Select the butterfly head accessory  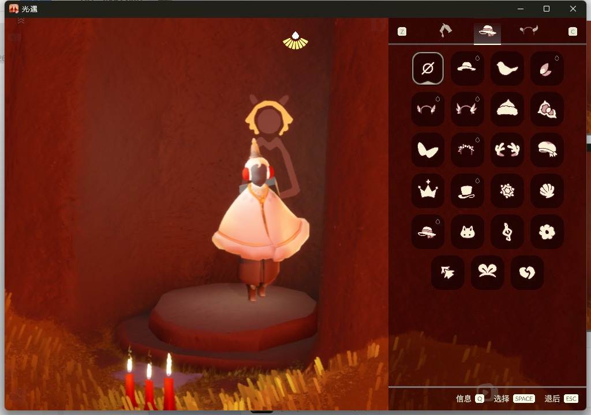click(x=428, y=150)
